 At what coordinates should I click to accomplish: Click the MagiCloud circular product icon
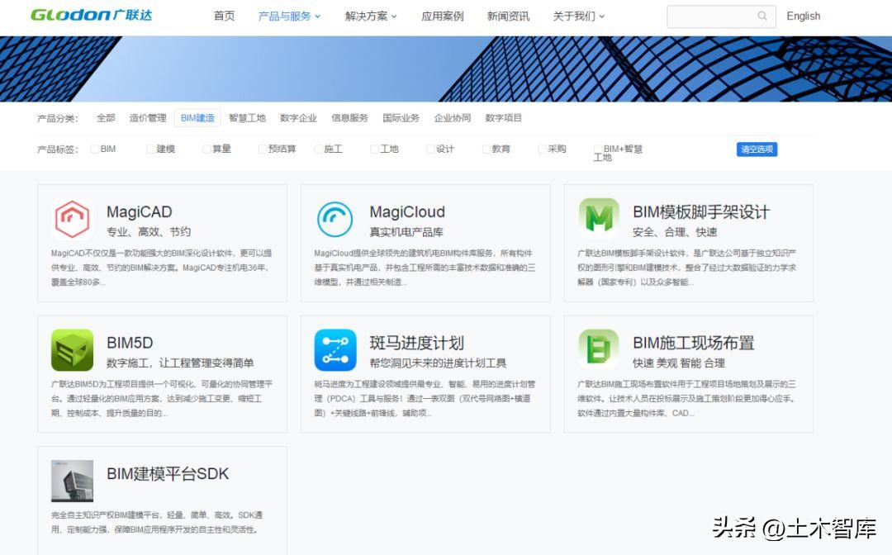click(334, 220)
